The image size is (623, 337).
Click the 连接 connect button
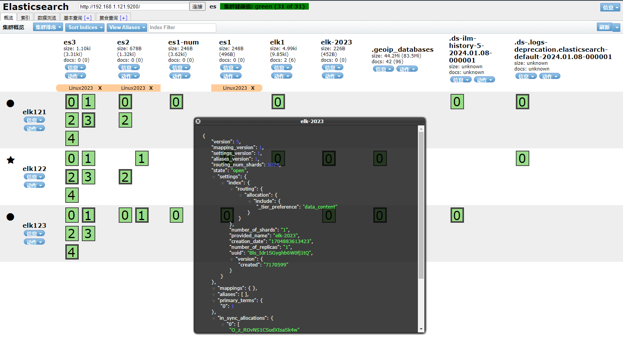197,7
